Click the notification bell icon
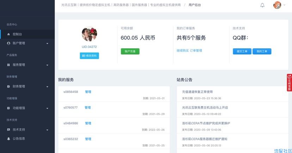Image resolution: width=292 pixels, height=153 pixels. click(262, 5)
